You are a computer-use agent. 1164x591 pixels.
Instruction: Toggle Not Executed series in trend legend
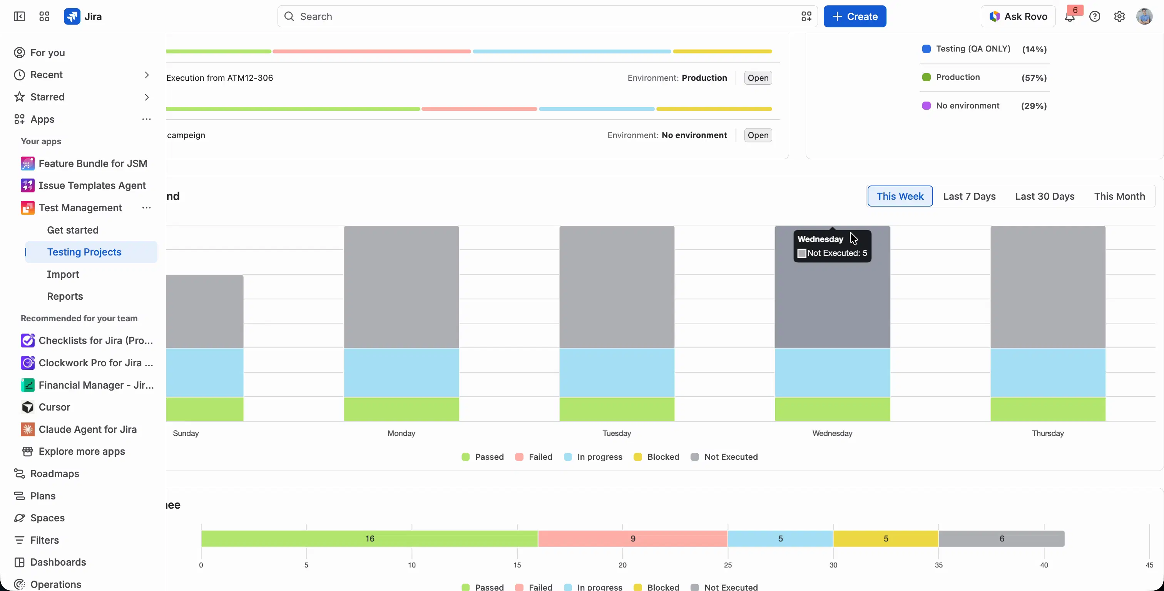click(x=724, y=457)
